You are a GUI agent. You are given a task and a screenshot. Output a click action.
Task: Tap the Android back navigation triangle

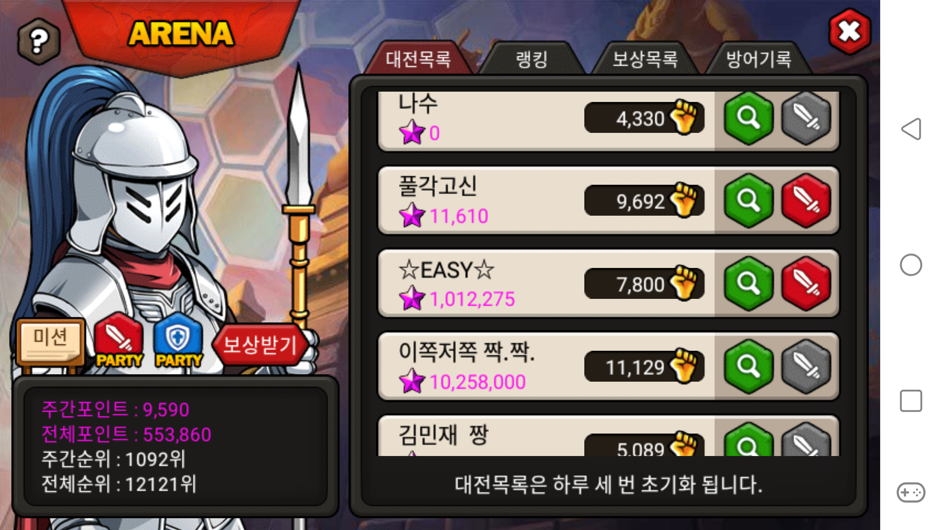pos(911,129)
